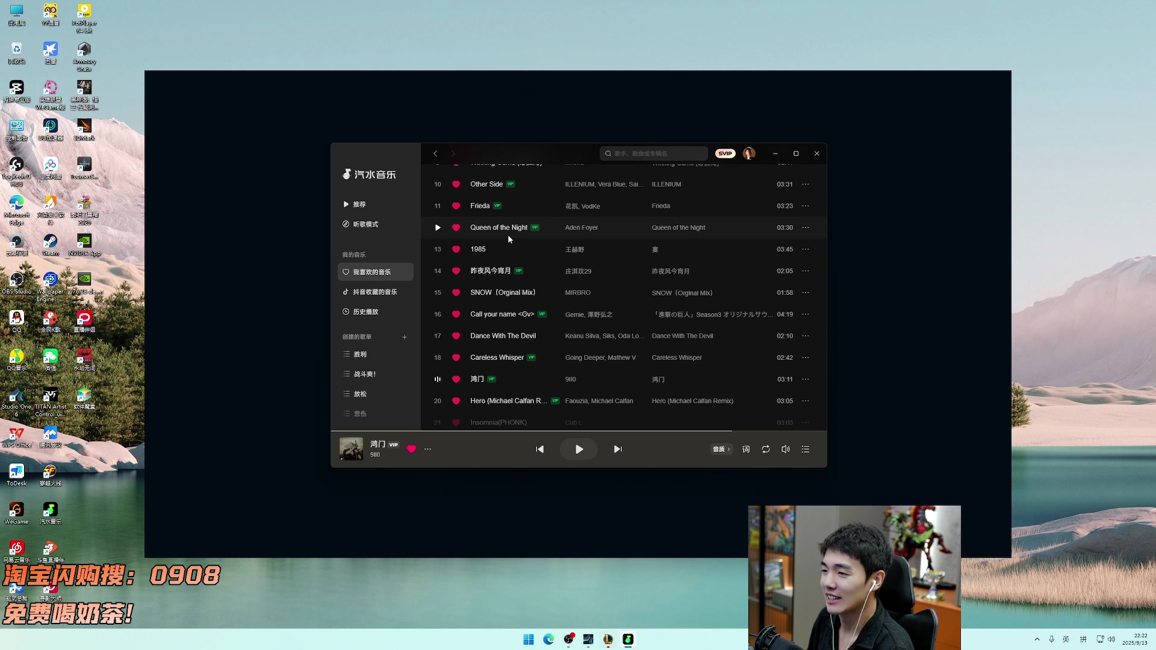Open more options for Queen of the Night

806,227
